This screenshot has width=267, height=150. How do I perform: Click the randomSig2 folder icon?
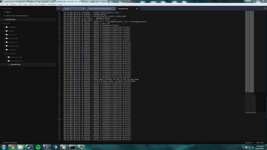[7, 50]
